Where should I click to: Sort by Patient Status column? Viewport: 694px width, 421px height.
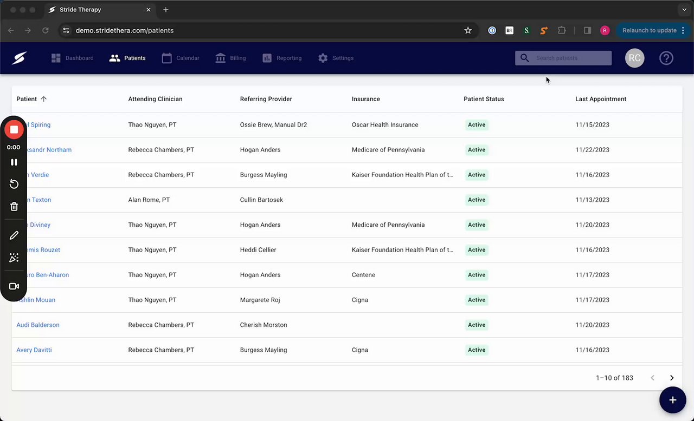tap(484, 99)
